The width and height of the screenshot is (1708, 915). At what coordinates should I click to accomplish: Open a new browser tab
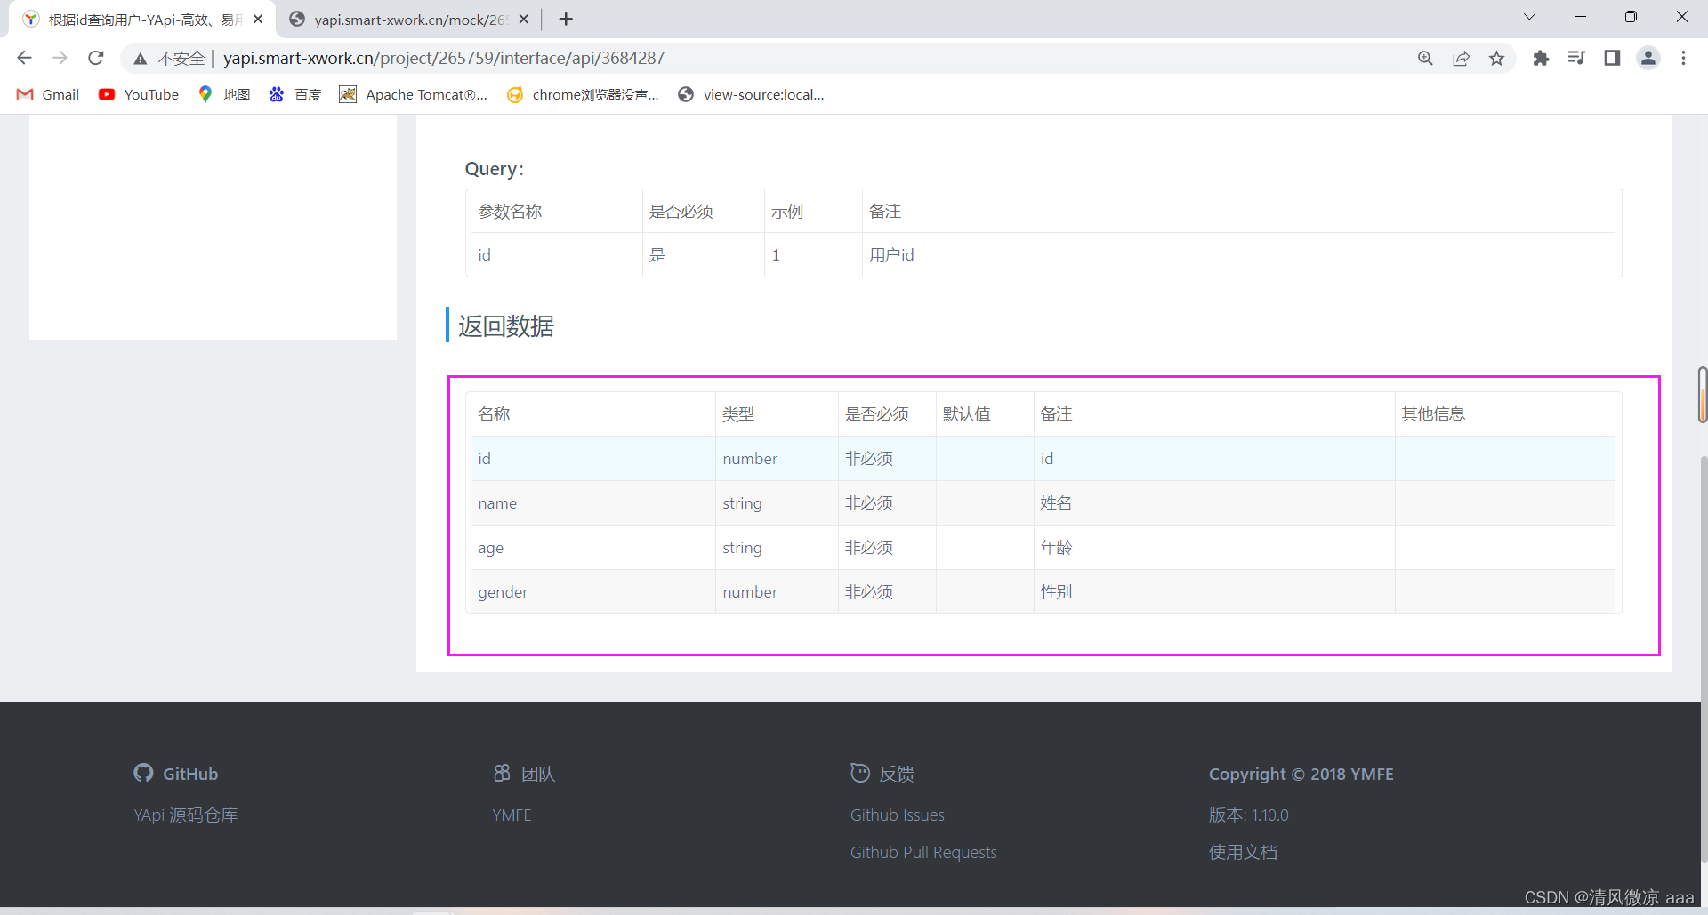coord(566,19)
